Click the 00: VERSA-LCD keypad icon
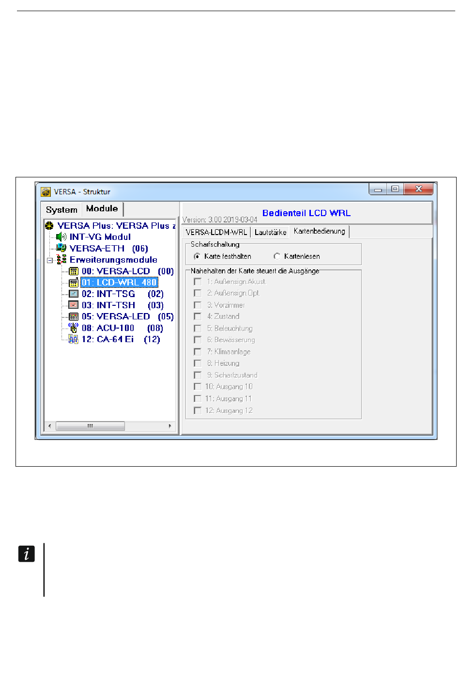 74,271
